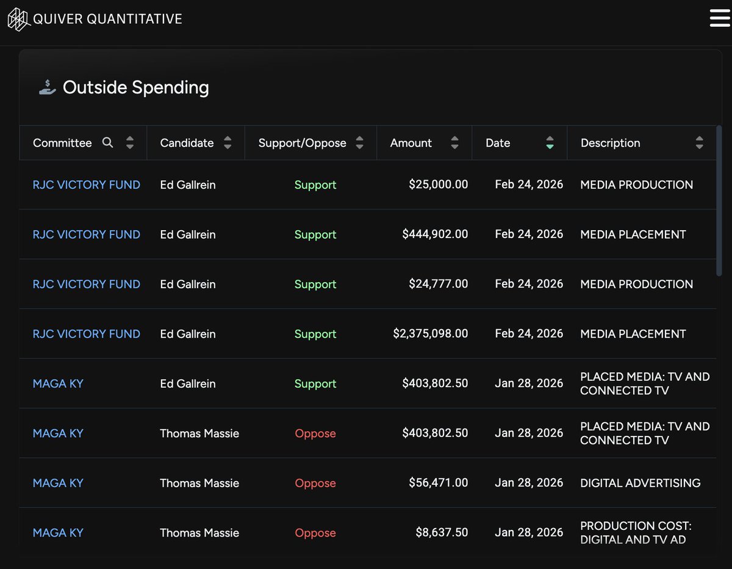Open the hamburger menu
This screenshot has width=732, height=569.
(x=720, y=18)
